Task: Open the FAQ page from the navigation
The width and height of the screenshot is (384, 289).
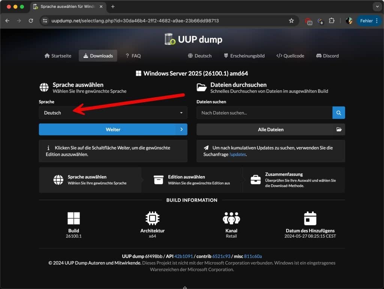Action: tap(133, 56)
